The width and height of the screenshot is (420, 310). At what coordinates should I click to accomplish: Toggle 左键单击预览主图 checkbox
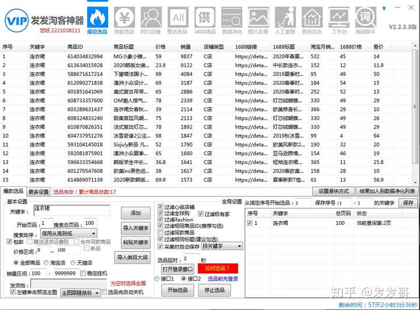click(x=12, y=292)
